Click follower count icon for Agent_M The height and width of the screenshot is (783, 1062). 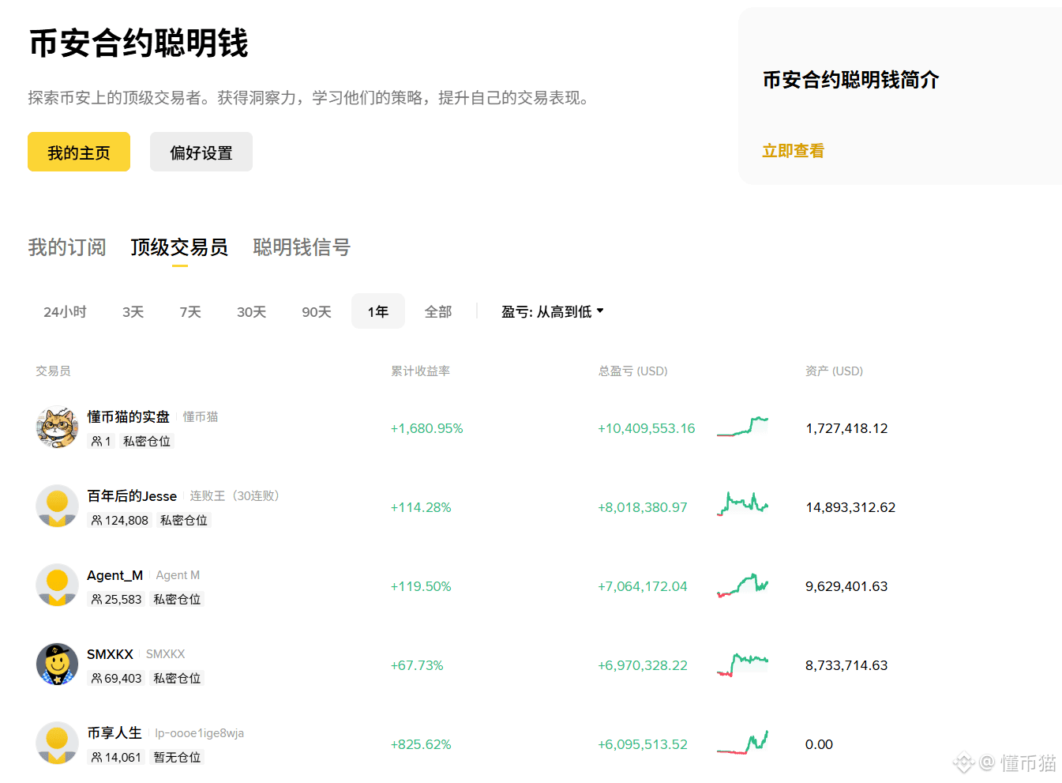96,599
